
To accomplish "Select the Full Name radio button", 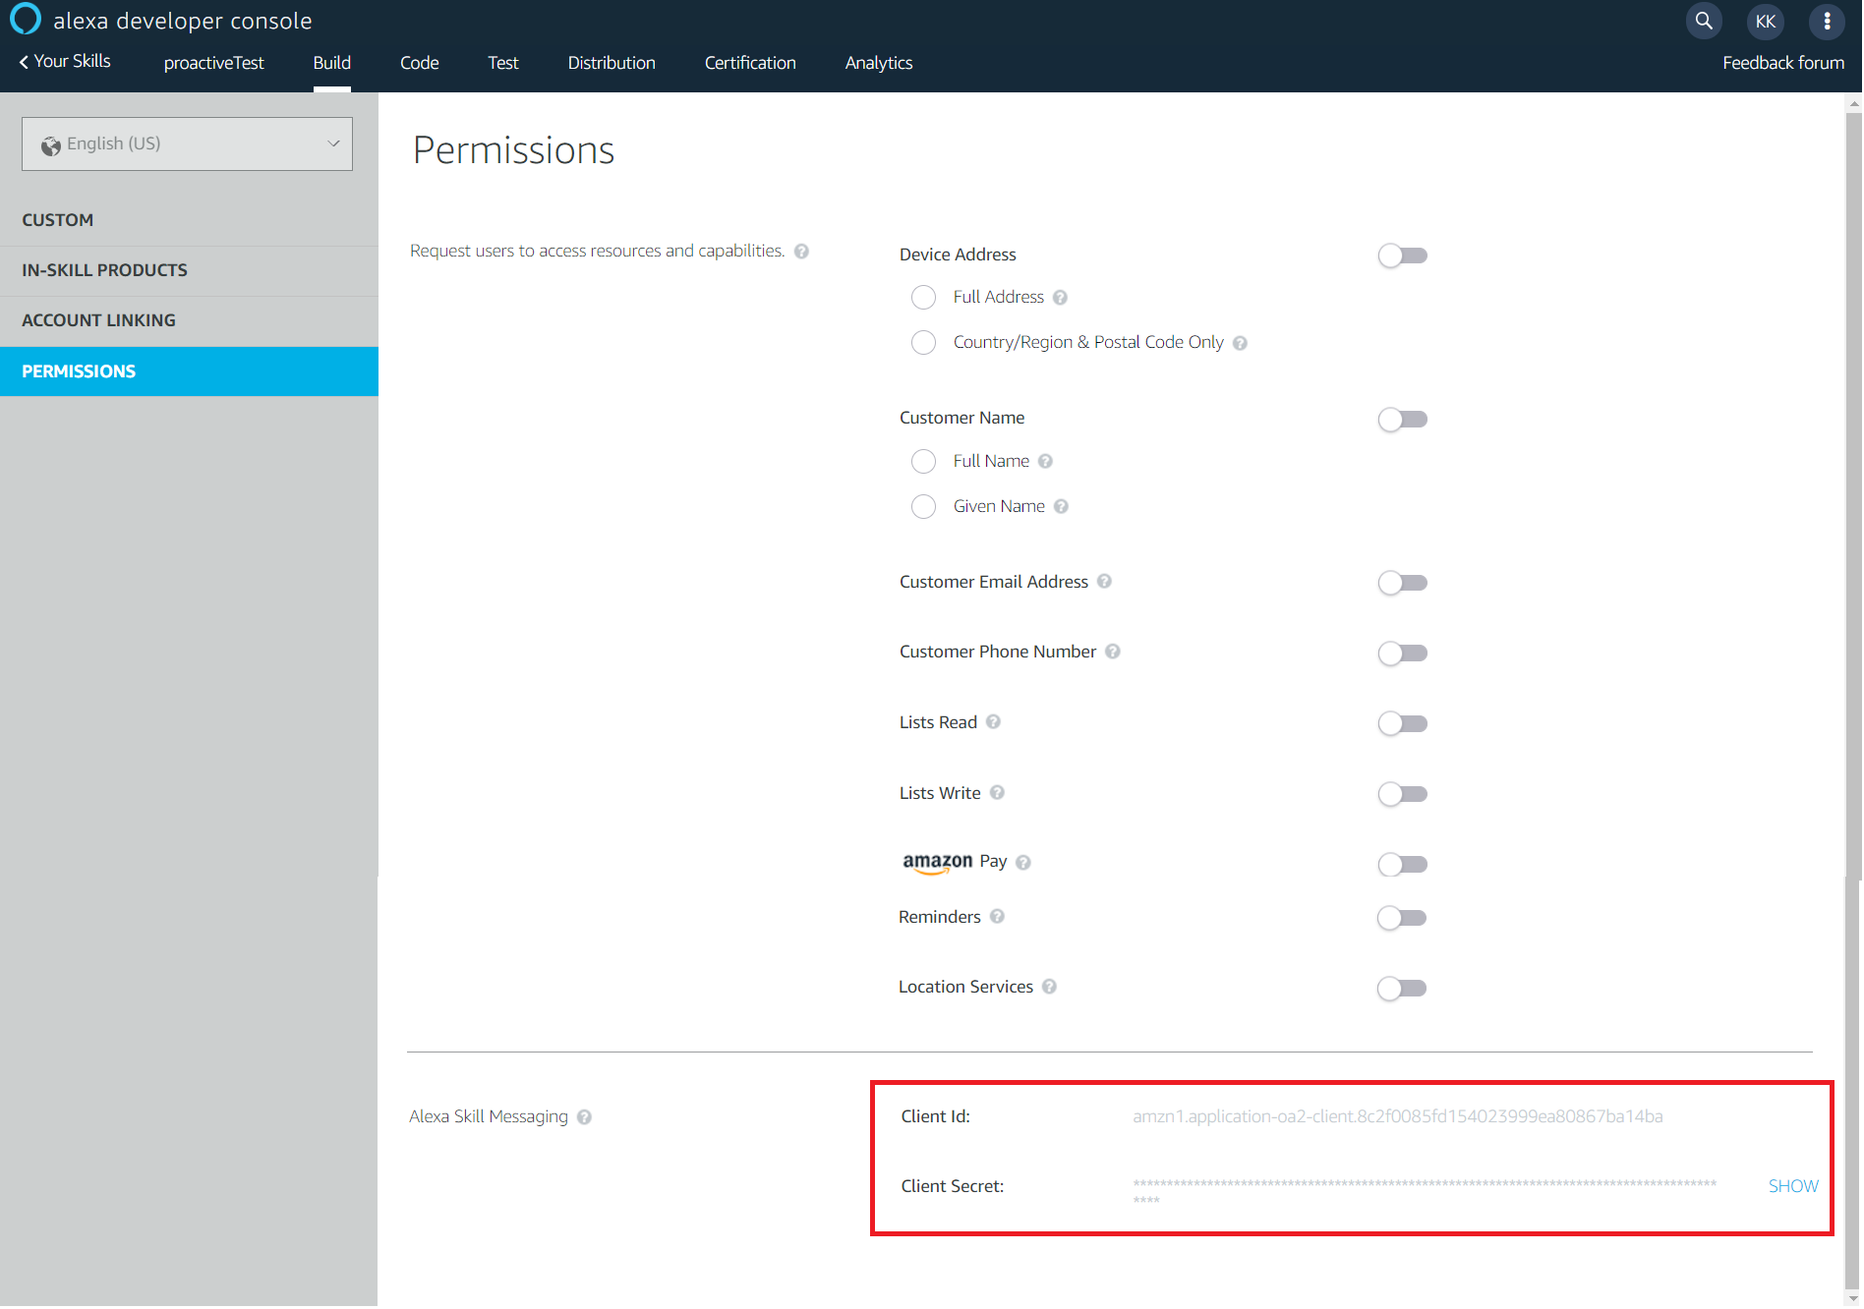I will tap(923, 461).
